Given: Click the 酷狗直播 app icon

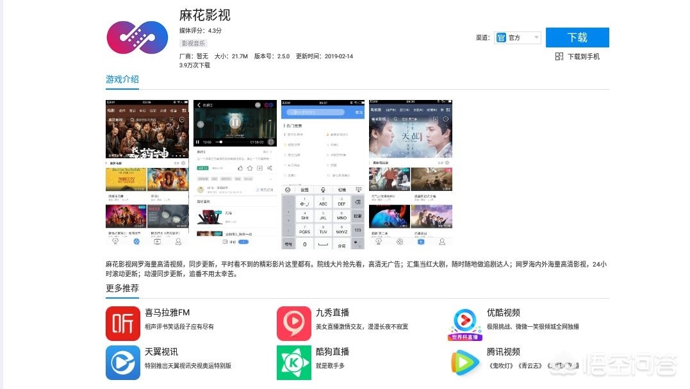Looking at the screenshot, I should click(x=294, y=363).
